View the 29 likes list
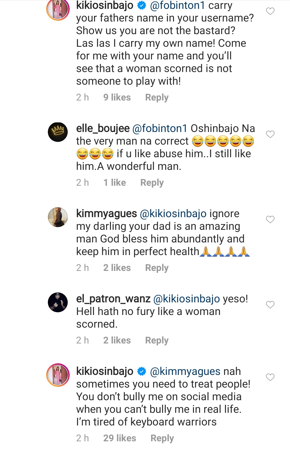Screen dimensions: 290x455 [x=120, y=438]
